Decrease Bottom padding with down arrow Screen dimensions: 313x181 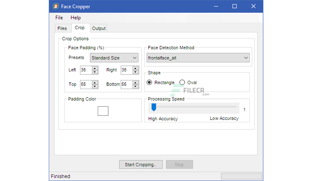[136, 86]
